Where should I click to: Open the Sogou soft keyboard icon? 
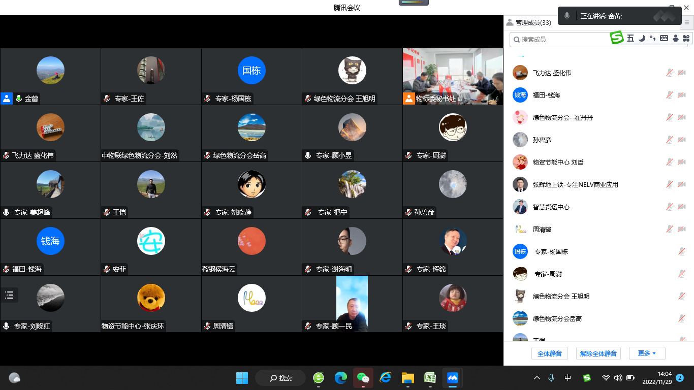664,39
